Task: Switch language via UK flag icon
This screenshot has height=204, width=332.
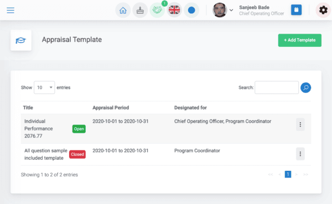Action: (x=174, y=10)
